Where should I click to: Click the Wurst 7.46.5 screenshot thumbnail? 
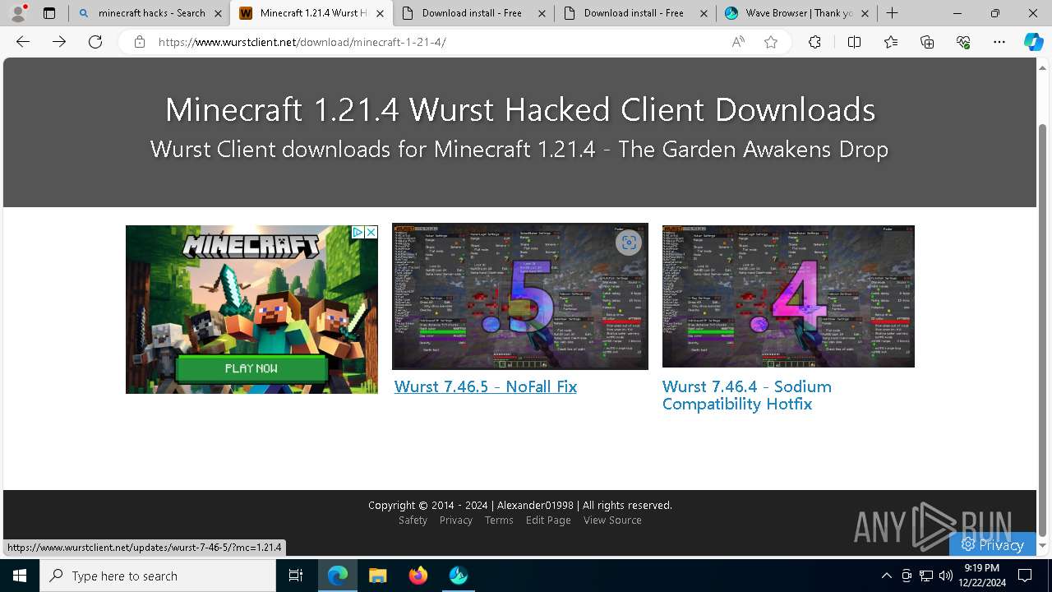point(520,297)
